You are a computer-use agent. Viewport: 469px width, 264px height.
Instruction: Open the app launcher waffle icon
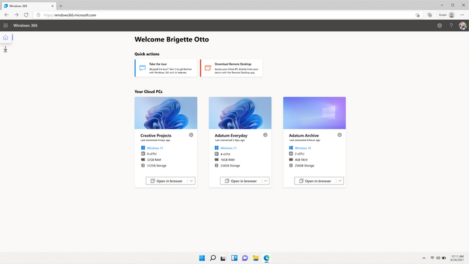5,25
